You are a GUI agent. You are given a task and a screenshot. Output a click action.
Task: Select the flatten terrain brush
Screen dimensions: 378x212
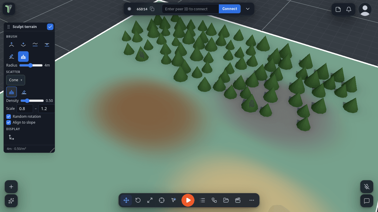coord(47,44)
